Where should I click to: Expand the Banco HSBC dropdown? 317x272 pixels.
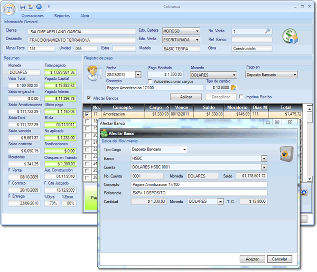pos(264,158)
